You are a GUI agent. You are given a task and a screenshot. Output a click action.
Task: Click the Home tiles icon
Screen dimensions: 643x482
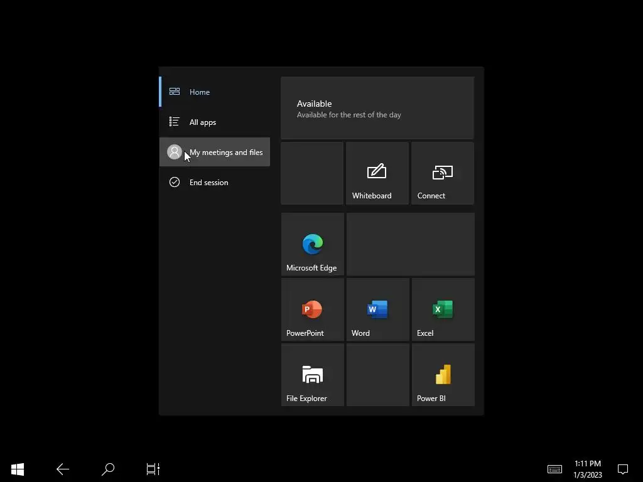[175, 92]
